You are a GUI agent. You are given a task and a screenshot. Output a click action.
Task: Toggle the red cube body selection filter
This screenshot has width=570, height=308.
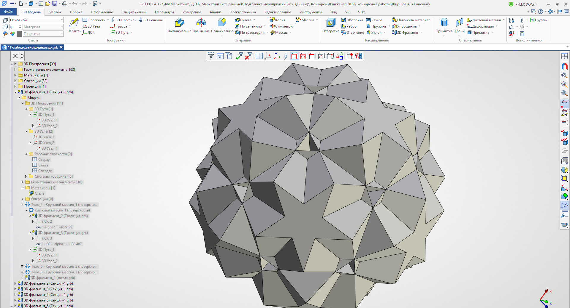[x=294, y=56]
